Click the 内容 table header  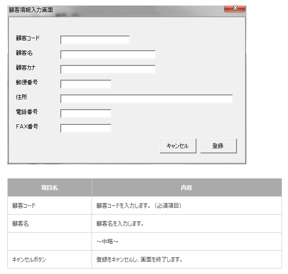tap(186, 188)
